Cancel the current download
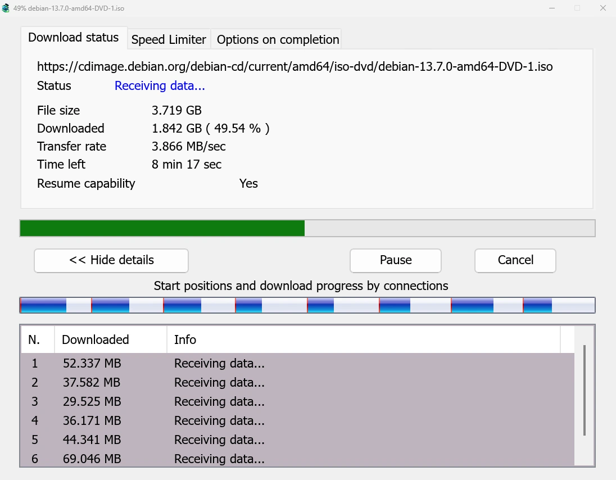This screenshot has height=480, width=616. click(x=515, y=260)
